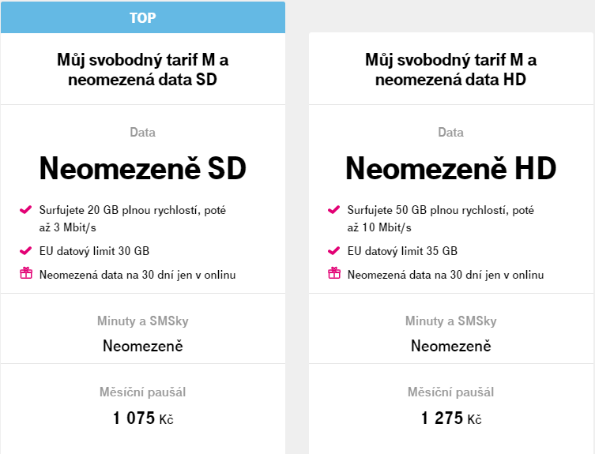This screenshot has width=595, height=454.
Task: Click HD card's Minuty a SMSky Neomezeně value
Action: click(x=450, y=346)
